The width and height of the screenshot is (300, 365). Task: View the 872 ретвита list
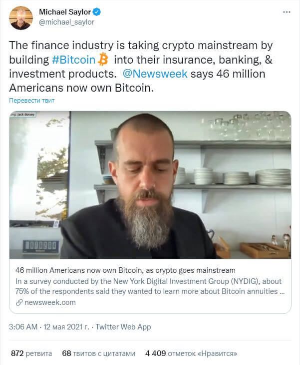[31, 353]
